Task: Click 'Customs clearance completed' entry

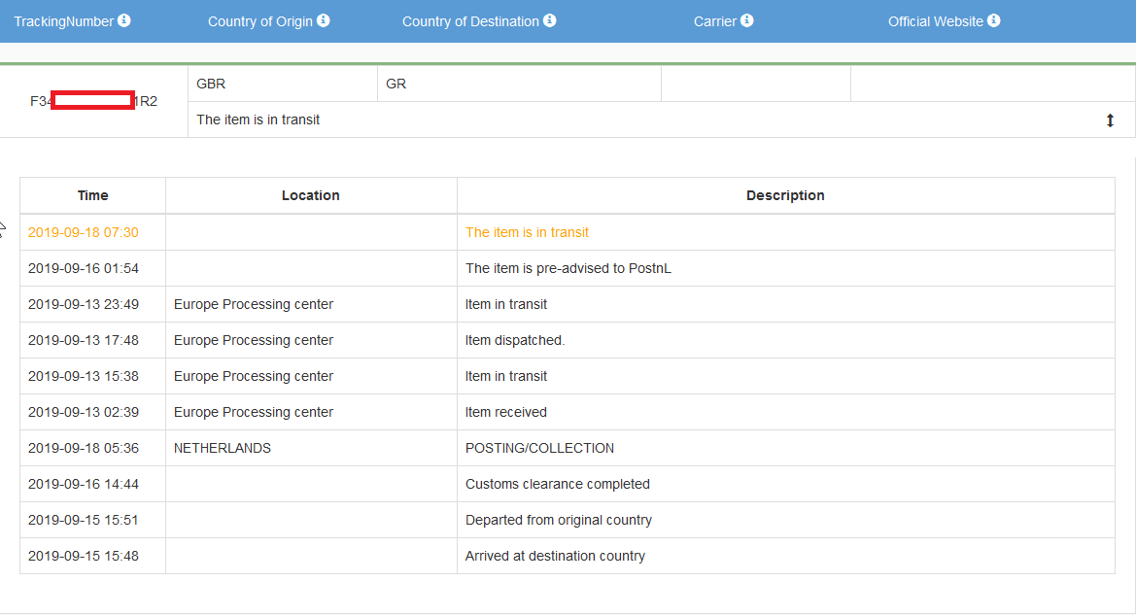Action: pyautogui.click(x=557, y=484)
